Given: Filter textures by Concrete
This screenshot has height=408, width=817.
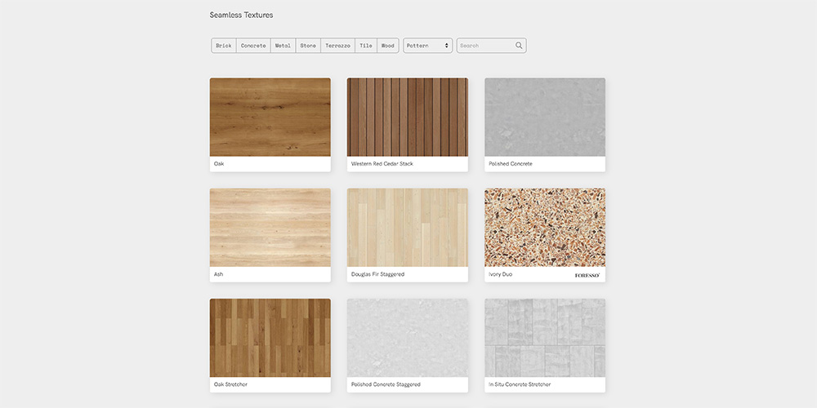Looking at the screenshot, I should (x=253, y=45).
